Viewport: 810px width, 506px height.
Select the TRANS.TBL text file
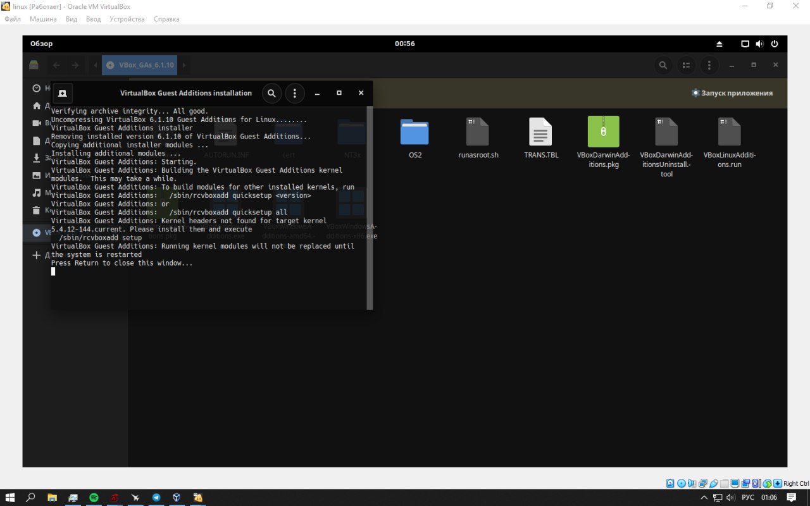[541, 138]
